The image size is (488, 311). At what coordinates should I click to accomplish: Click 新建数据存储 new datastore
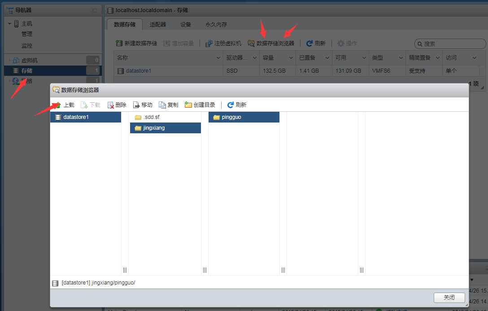(x=136, y=43)
